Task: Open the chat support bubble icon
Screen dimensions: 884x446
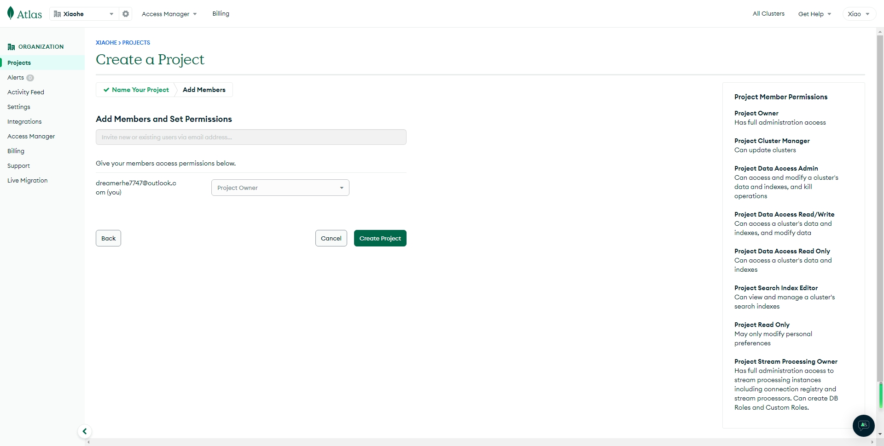Action: coord(863,425)
